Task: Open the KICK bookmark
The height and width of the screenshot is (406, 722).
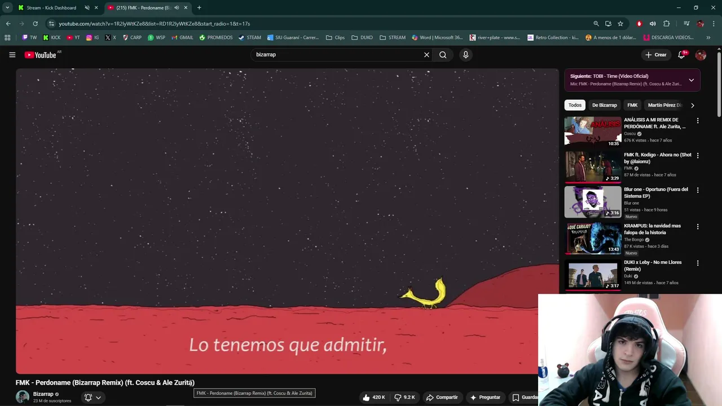Action: [x=51, y=38]
